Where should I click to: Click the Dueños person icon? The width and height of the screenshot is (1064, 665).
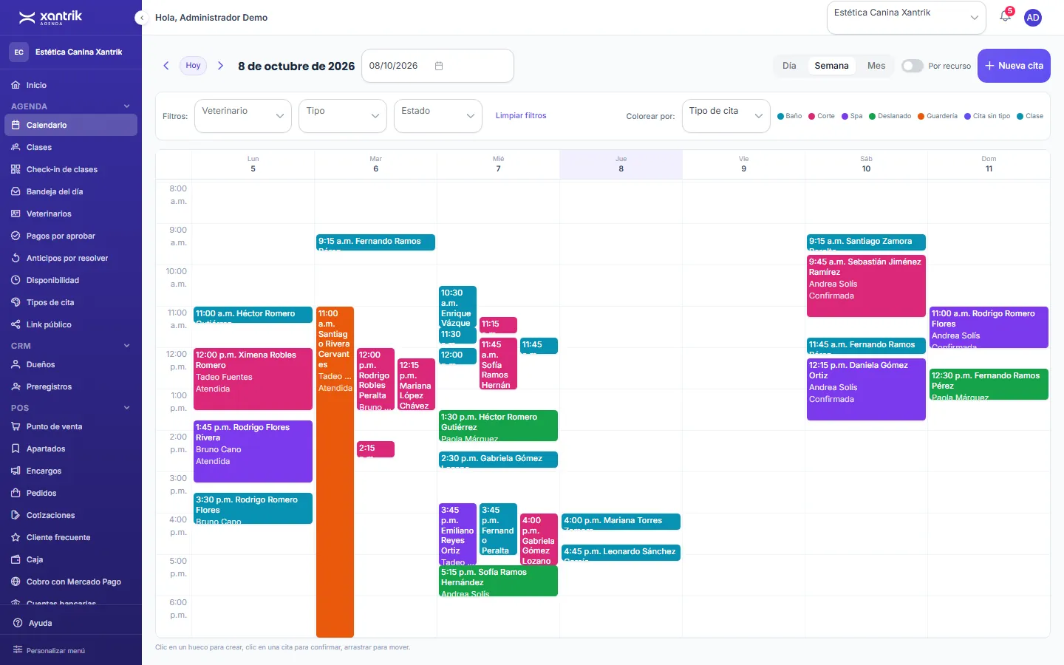(16, 364)
